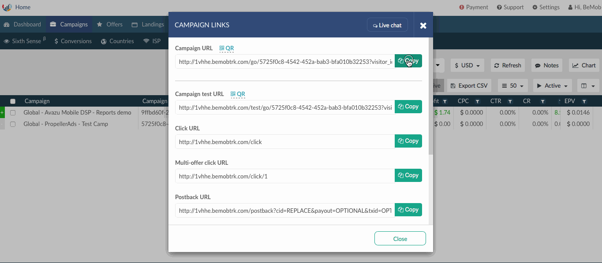Viewport: 602px width, 263px height.
Task: Close the Campaign Links dialog with X
Action: 423,26
